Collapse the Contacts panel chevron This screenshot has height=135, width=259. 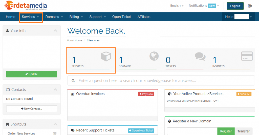pos(55,90)
